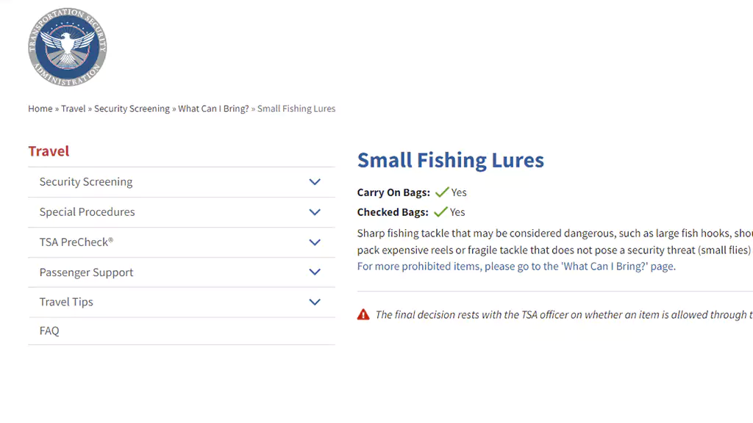The height and width of the screenshot is (423, 753).
Task: Expand the Passenger Support chevron
Action: (x=315, y=272)
